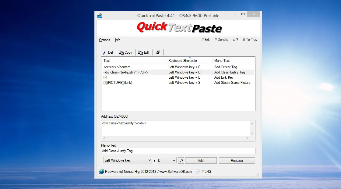341x189 pixels.
Task: Click the Add button
Action: pyautogui.click(x=201, y=160)
